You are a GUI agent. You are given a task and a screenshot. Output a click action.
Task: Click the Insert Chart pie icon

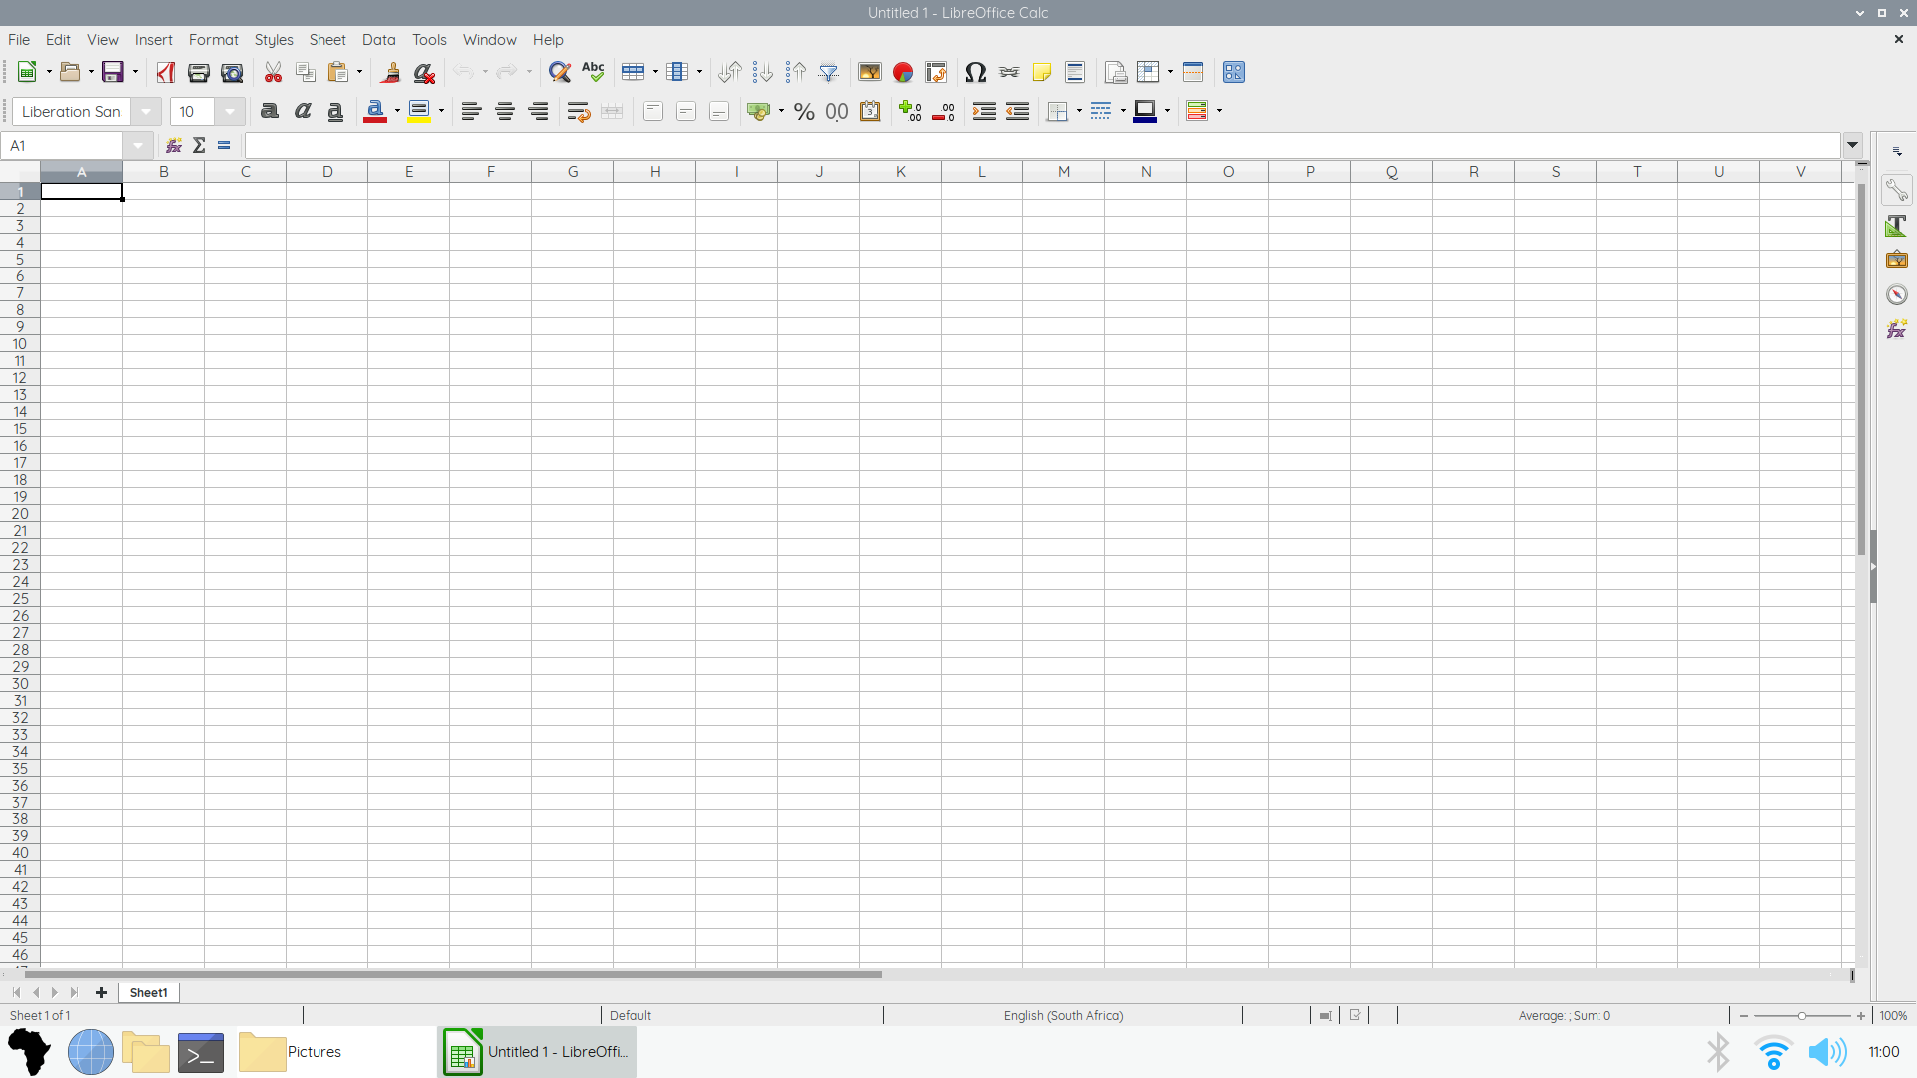(x=903, y=72)
